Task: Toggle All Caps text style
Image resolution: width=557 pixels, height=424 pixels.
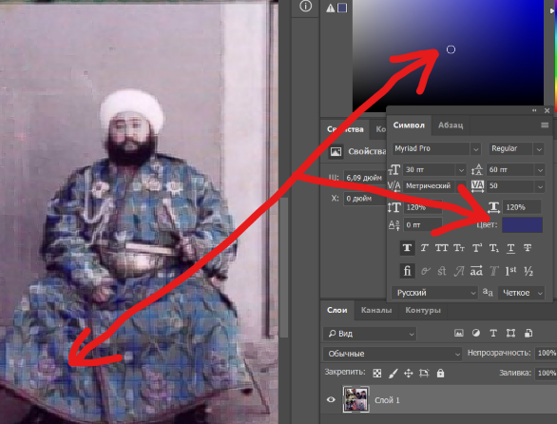Action: click(x=442, y=248)
